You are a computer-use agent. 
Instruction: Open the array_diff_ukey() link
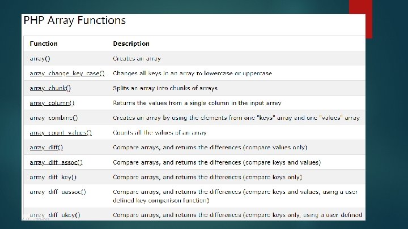pos(55,215)
